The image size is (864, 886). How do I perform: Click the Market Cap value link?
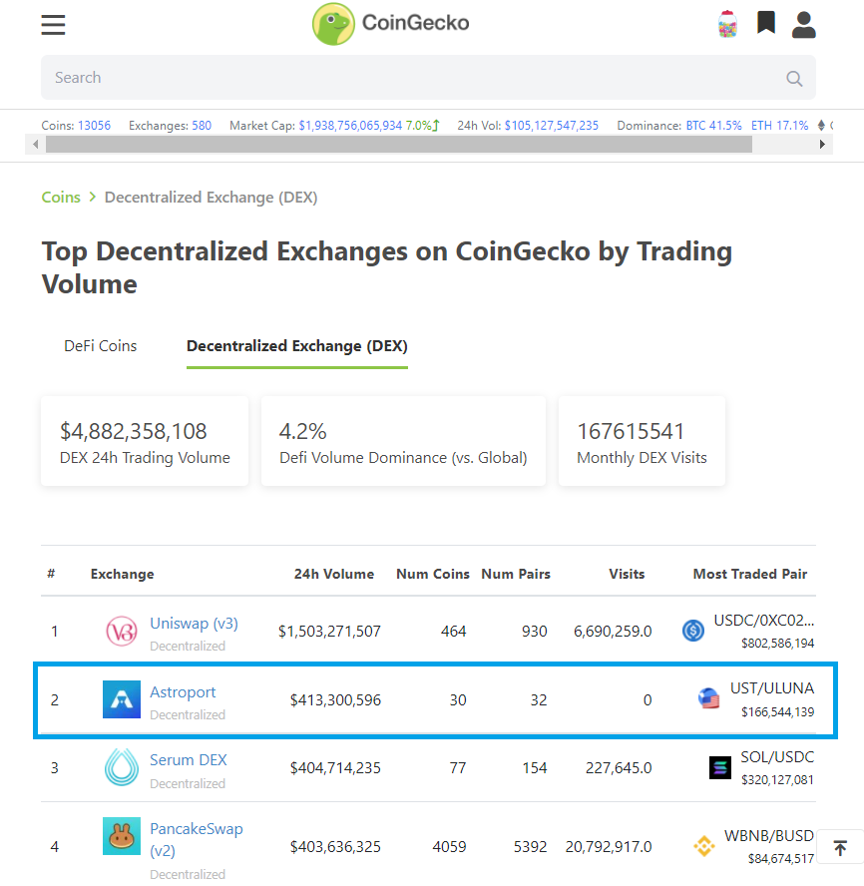[x=350, y=126]
